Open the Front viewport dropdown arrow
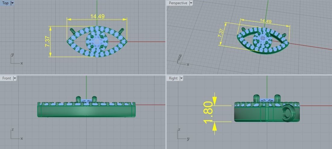This screenshot has height=149, width=332. point(14,78)
